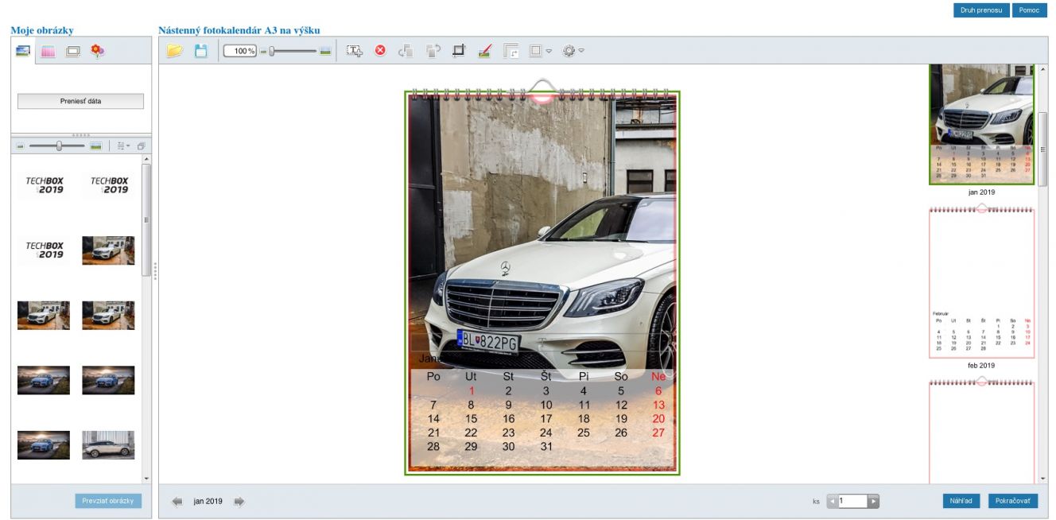Select the jan 2019 page thumbnail

981,124
